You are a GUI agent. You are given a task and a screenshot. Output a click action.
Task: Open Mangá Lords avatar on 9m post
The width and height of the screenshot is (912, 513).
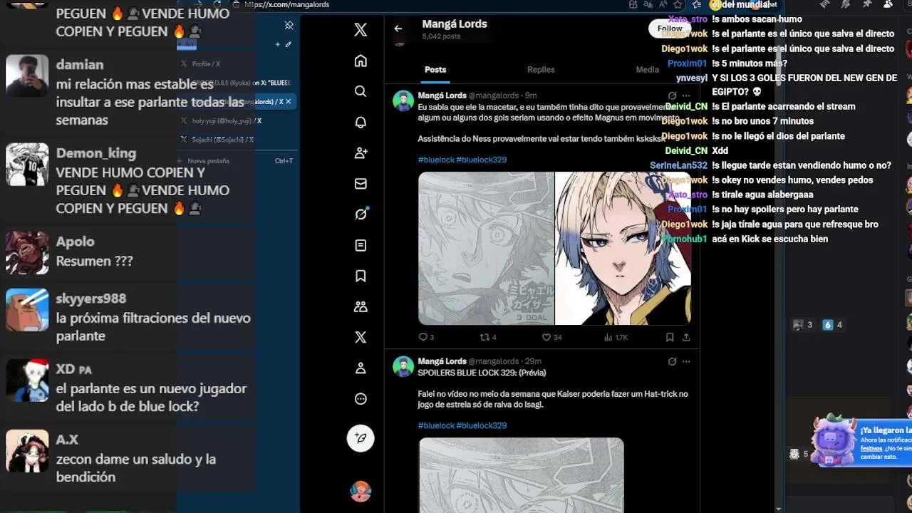(403, 100)
